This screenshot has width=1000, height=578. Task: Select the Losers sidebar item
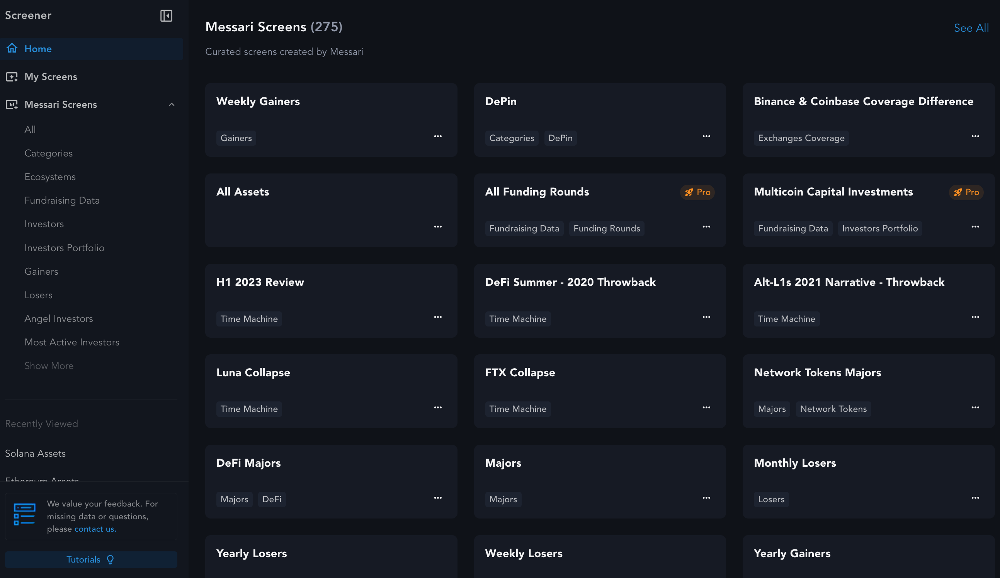pyautogui.click(x=39, y=295)
